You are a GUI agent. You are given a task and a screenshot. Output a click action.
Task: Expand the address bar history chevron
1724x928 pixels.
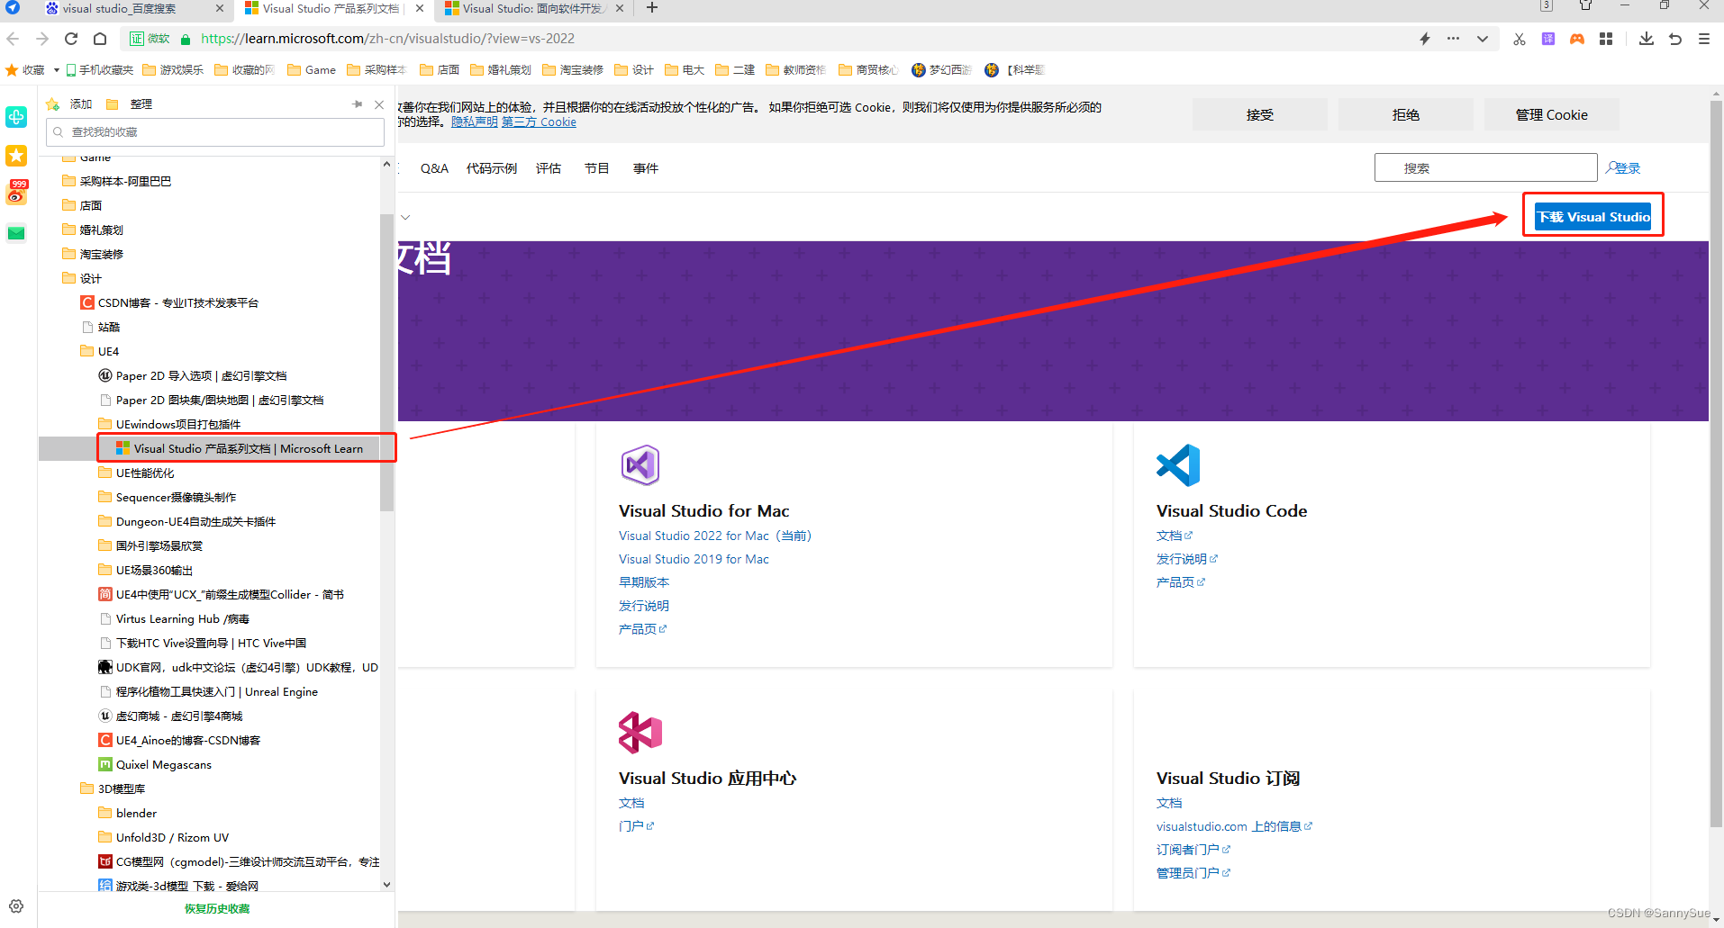(1482, 39)
